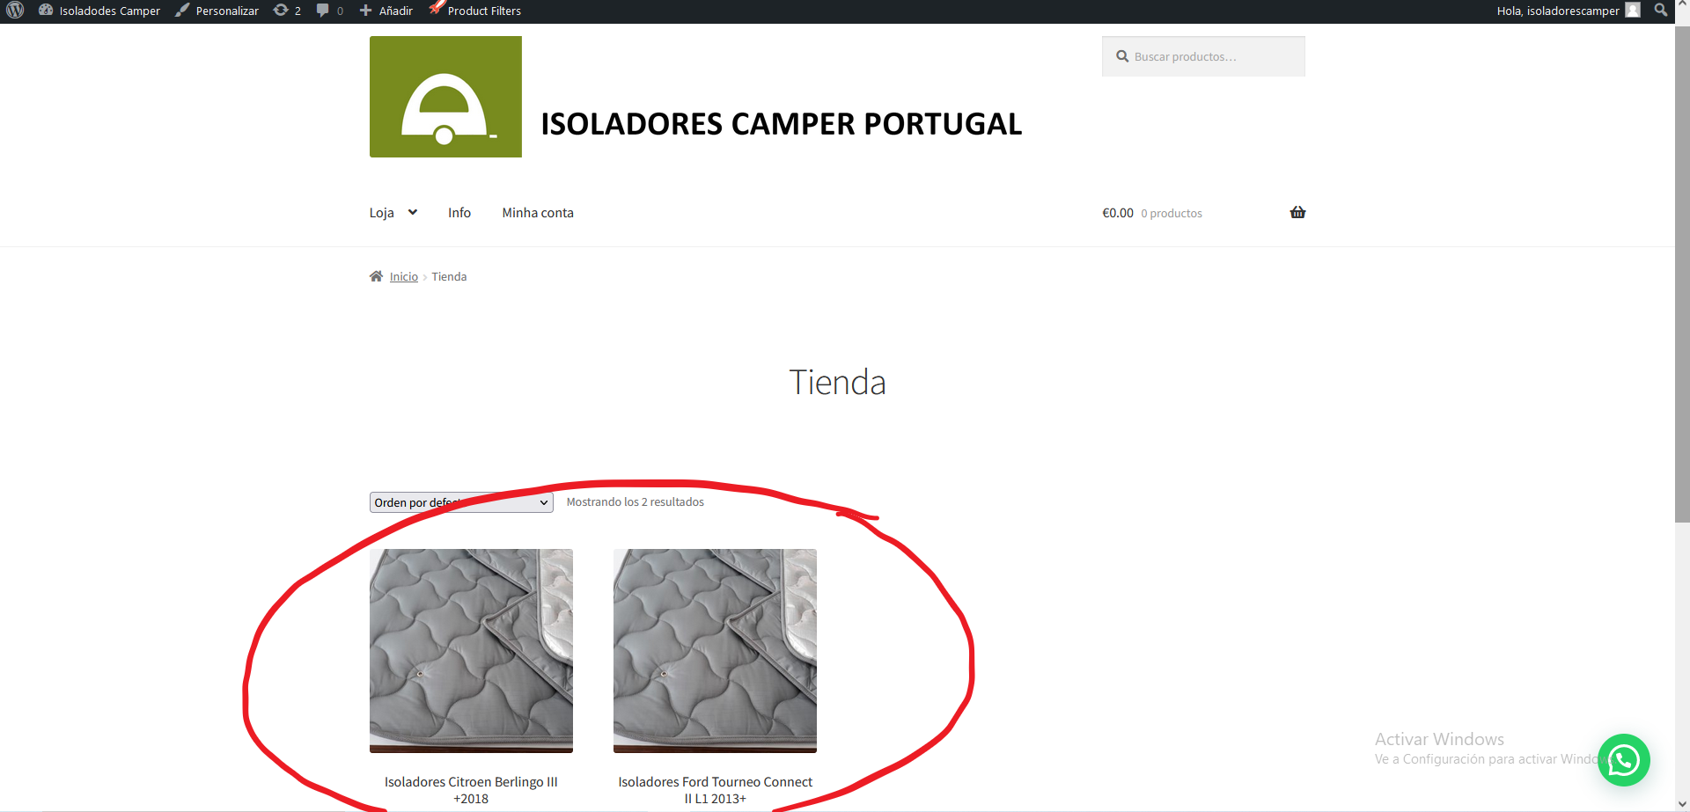
Task: Open the comments bubble icon
Action: click(329, 11)
